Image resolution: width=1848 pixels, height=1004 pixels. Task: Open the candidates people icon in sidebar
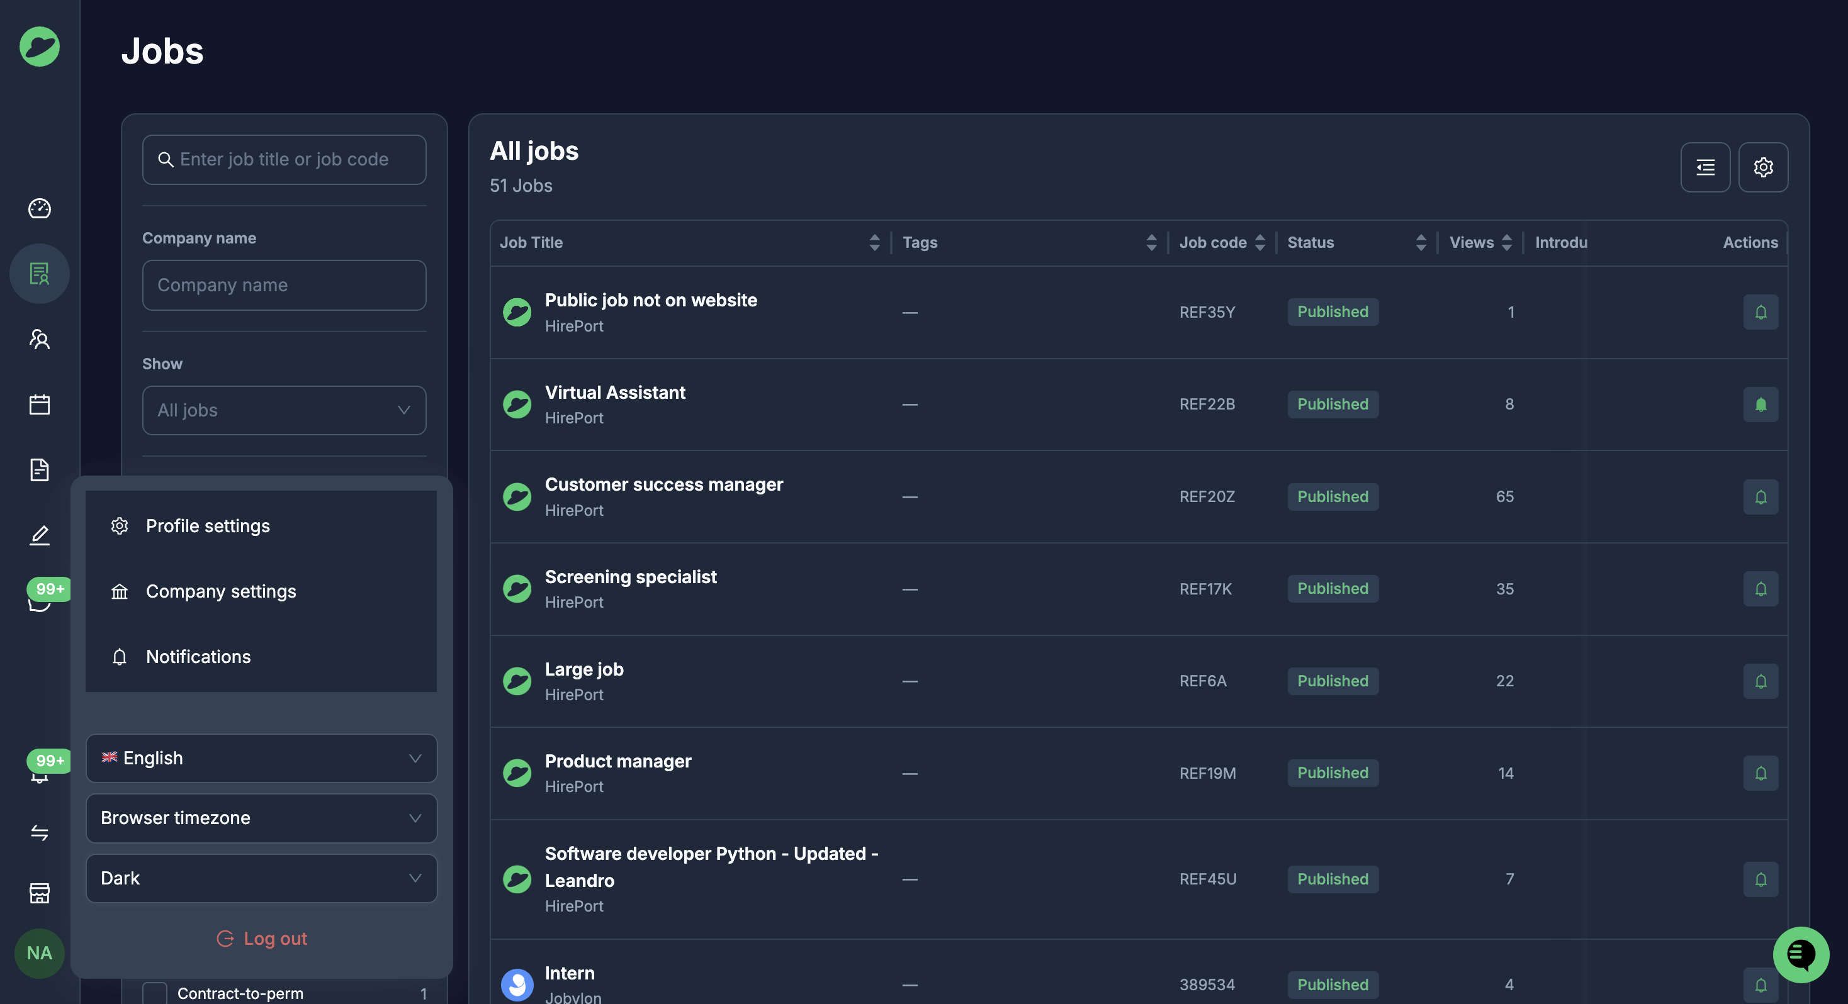[x=40, y=338]
